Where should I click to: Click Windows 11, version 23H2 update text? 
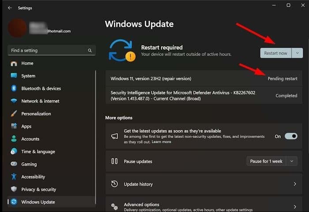[151, 78]
